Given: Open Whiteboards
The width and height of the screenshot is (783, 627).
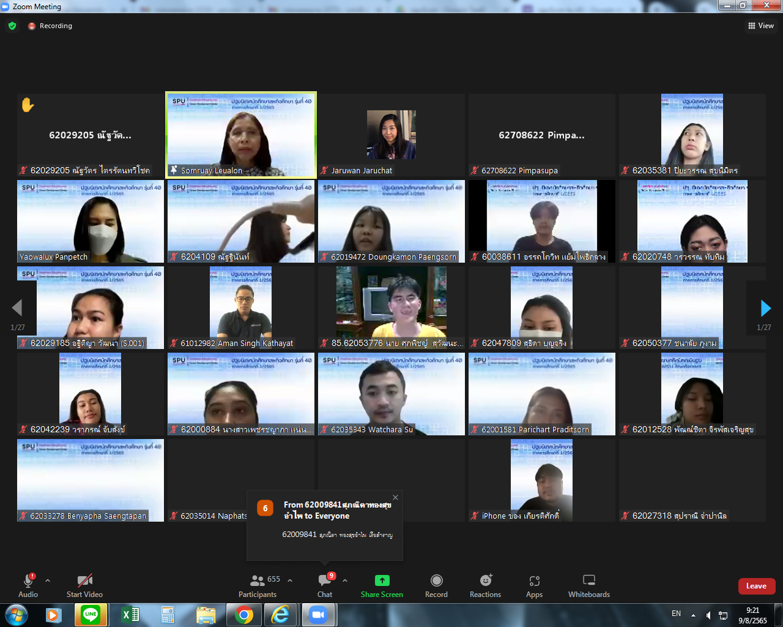Looking at the screenshot, I should click(588, 585).
